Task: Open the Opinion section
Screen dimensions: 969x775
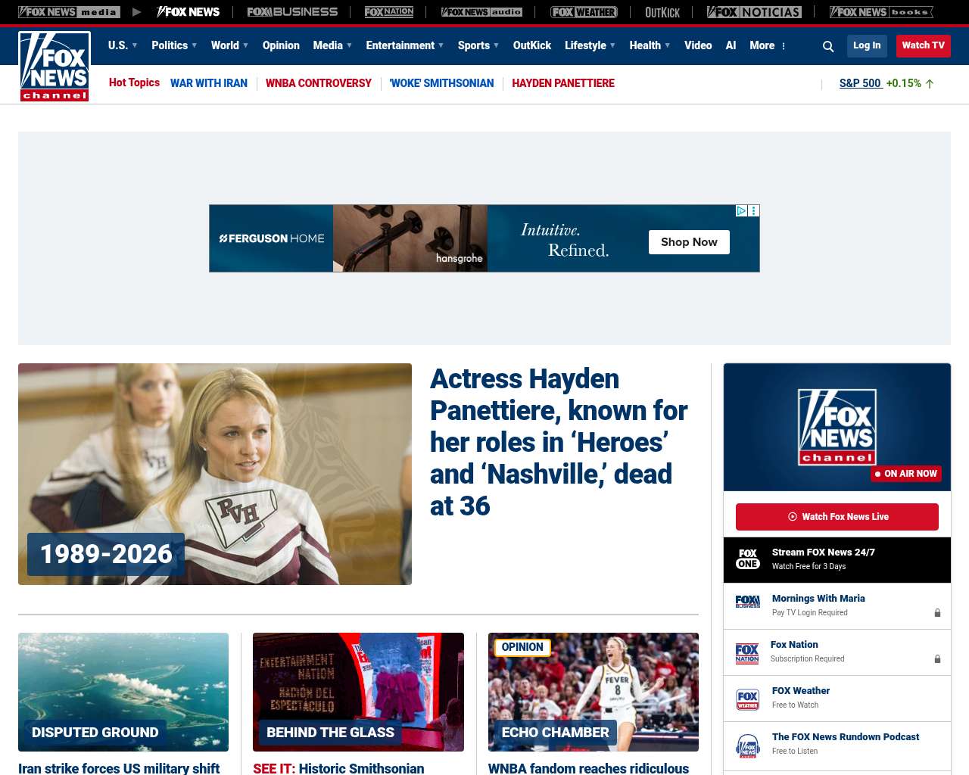Action: [281, 45]
